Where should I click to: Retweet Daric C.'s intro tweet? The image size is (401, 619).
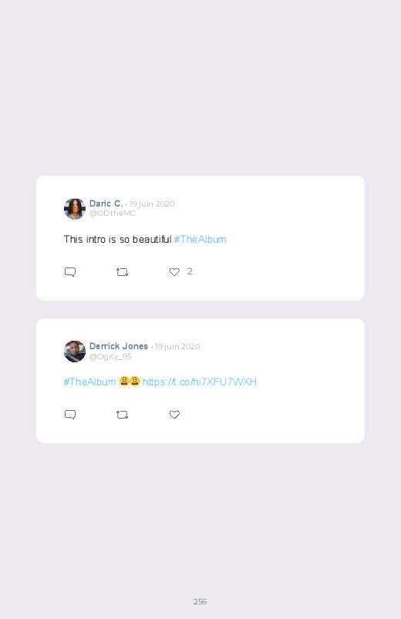click(x=122, y=272)
